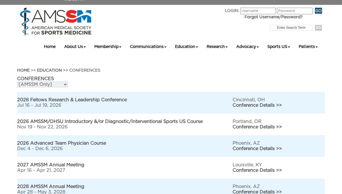Viewport: 342px width, 194px height.
Task: Click the login GO button
Action: 318,11
